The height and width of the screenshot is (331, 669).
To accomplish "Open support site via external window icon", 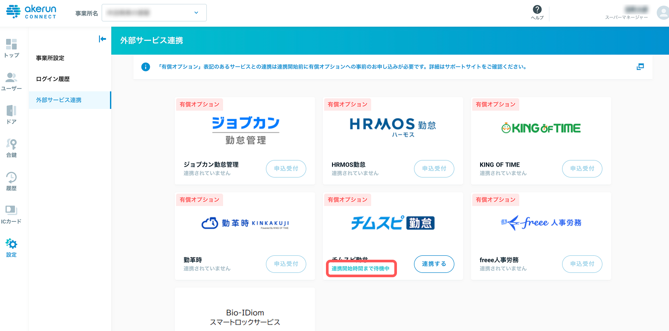I will (640, 67).
